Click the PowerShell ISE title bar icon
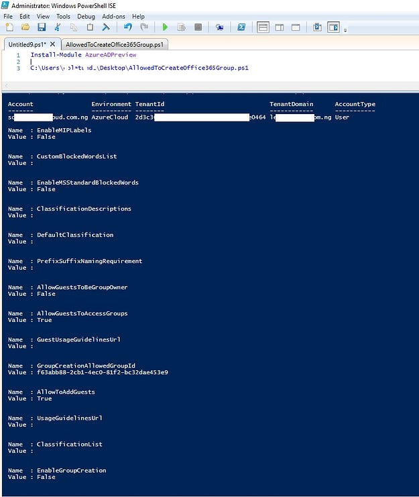This screenshot has height=497, width=419. click(5, 5)
